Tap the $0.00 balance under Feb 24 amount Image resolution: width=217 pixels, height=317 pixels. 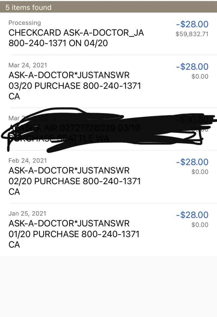tap(200, 172)
